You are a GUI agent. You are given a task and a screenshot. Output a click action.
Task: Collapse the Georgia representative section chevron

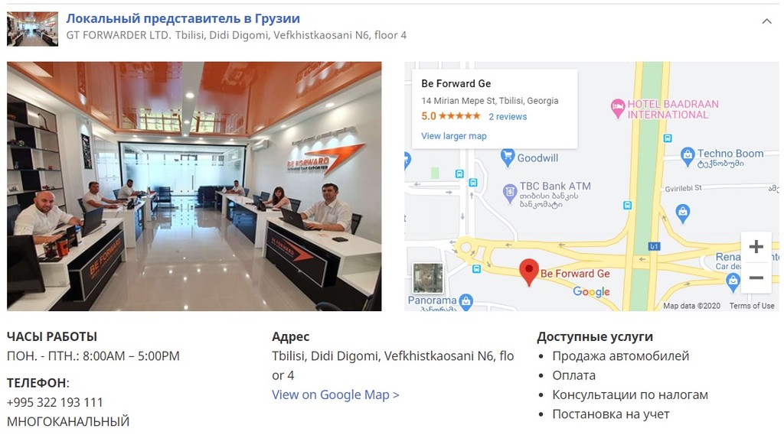click(766, 21)
